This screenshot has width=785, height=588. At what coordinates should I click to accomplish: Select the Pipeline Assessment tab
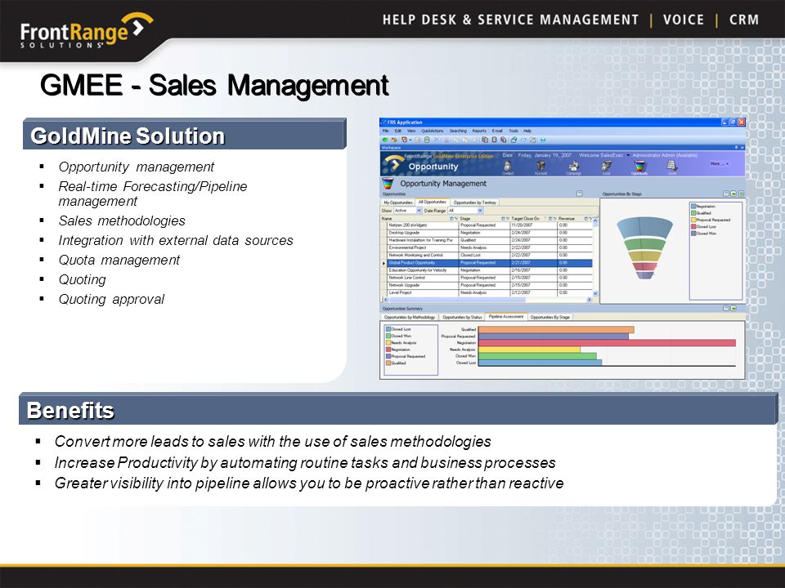(506, 317)
